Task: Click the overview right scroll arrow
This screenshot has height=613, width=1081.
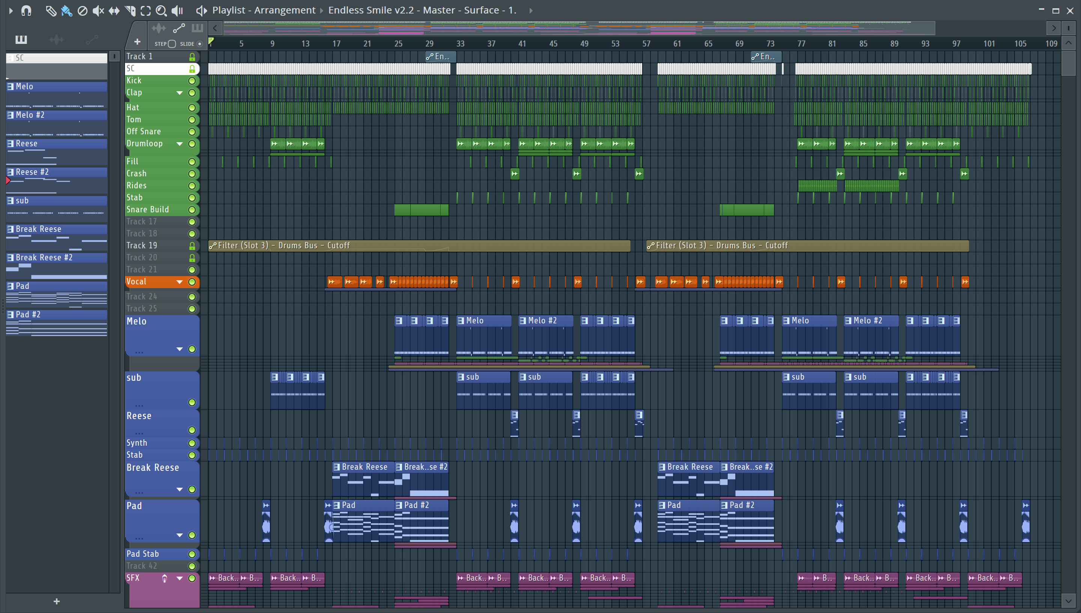Action: click(1053, 28)
